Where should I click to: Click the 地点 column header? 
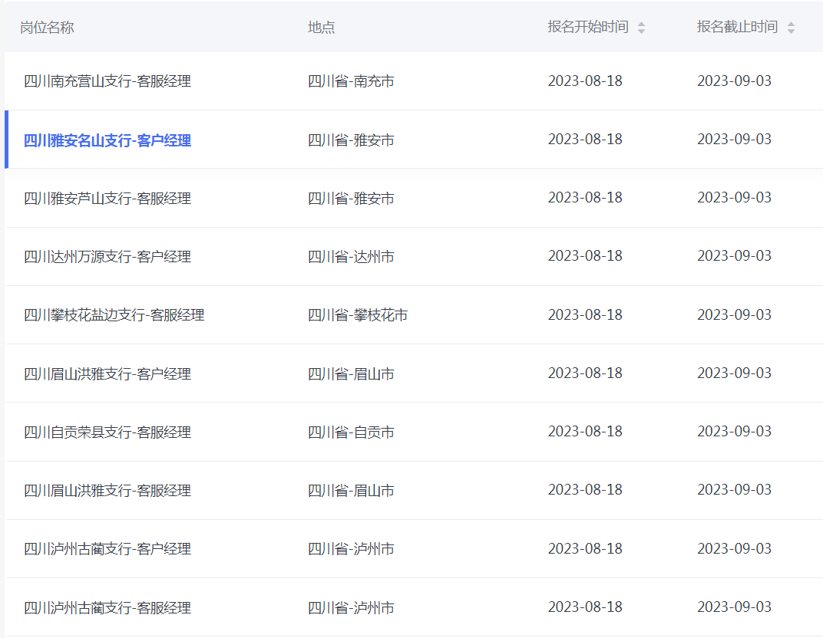pos(322,28)
